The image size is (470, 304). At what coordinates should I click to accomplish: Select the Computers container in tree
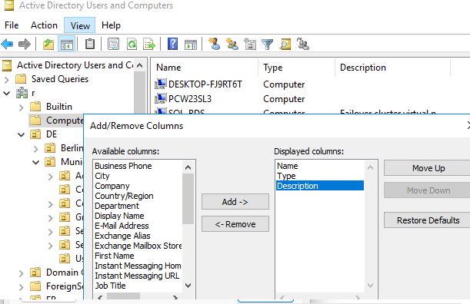(x=56, y=121)
